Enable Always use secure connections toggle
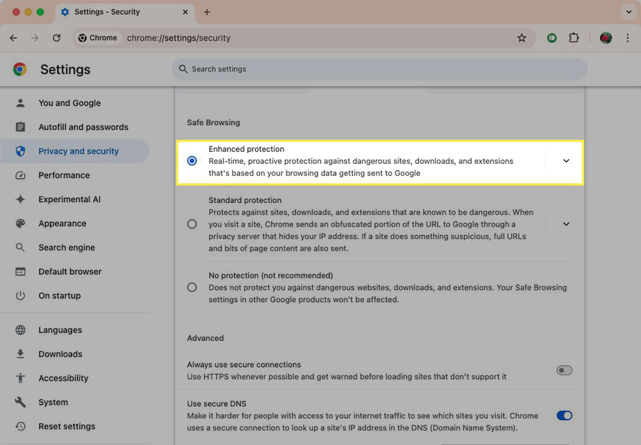Screen dimensions: 641x445 pos(564,370)
